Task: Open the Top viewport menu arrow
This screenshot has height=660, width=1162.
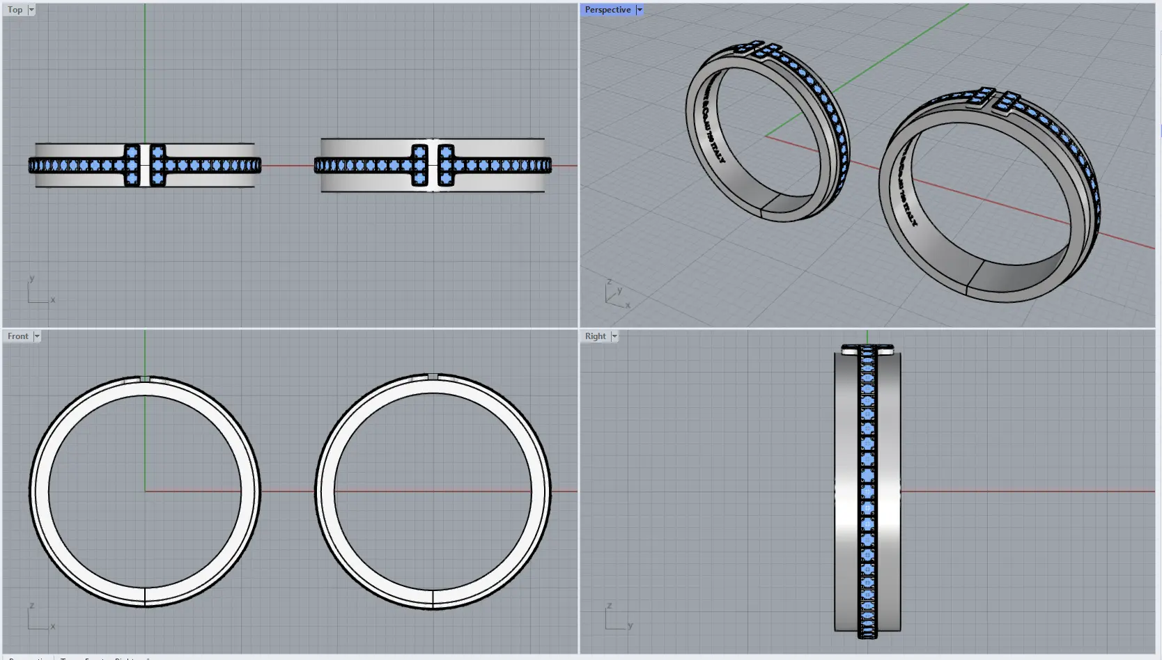Action: tap(31, 10)
